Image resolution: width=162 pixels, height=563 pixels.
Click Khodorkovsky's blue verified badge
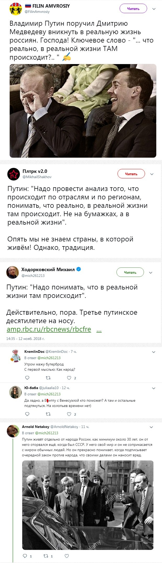78,269
